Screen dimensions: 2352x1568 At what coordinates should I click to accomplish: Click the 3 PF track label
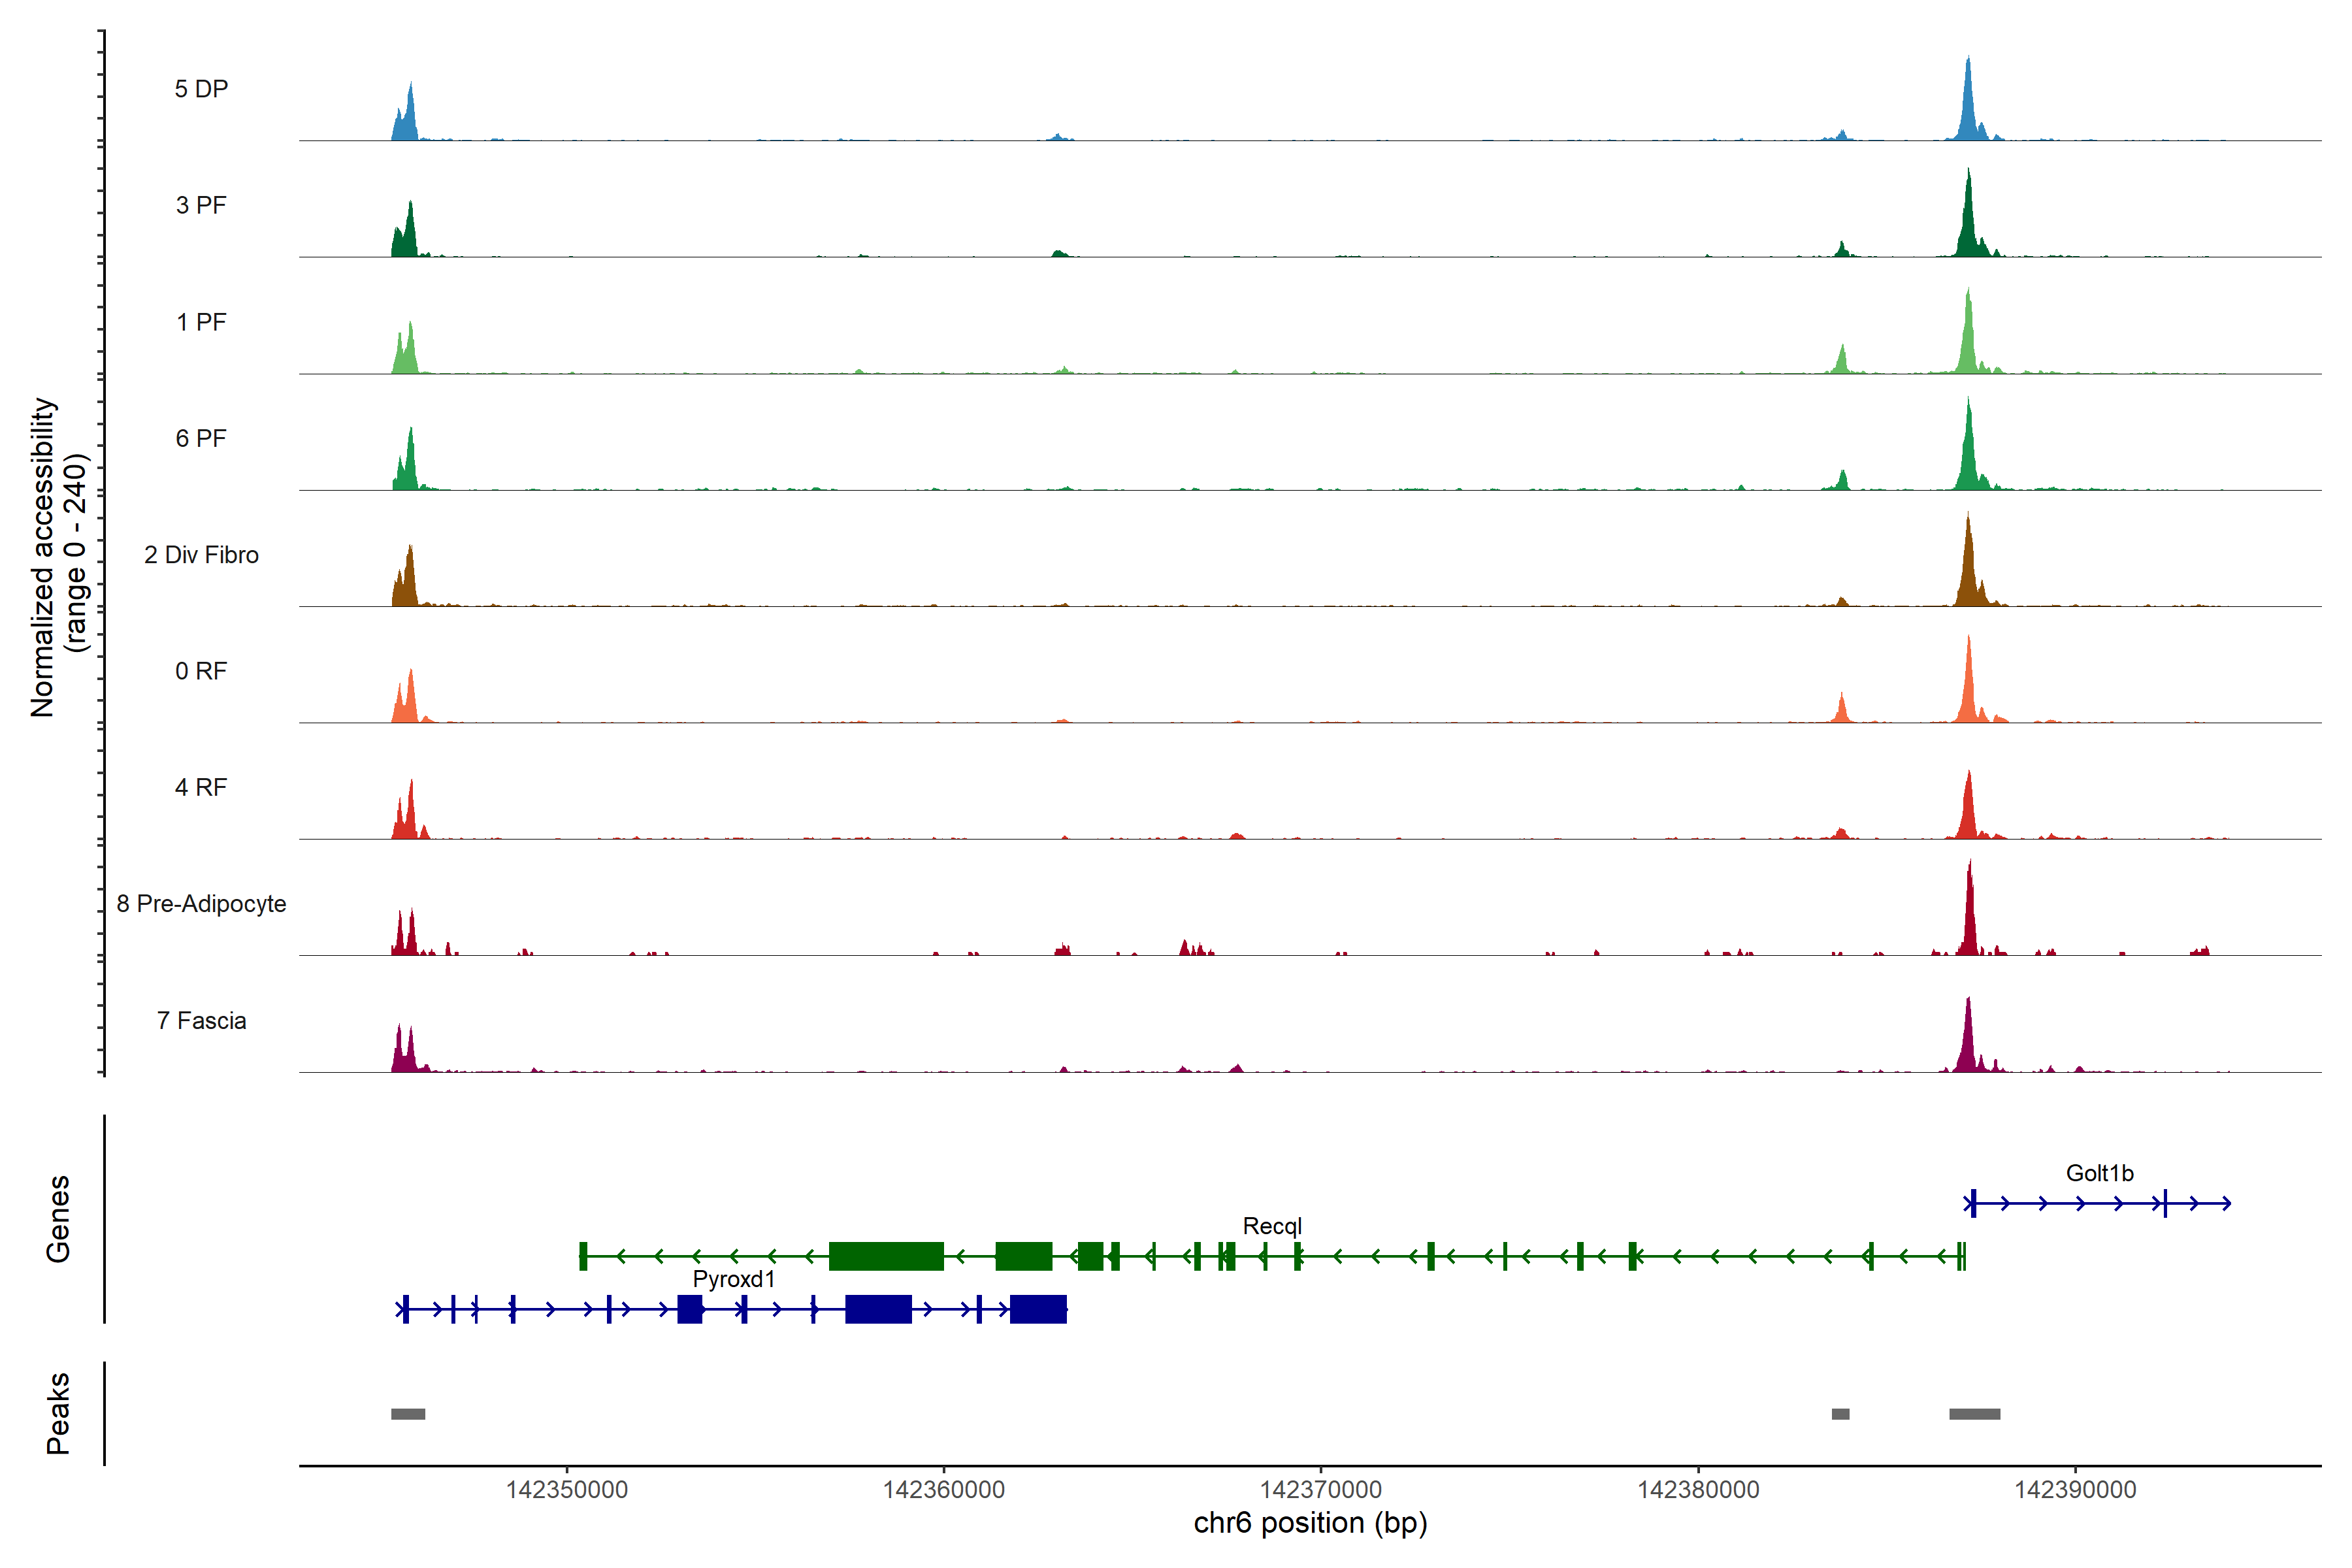[201, 205]
